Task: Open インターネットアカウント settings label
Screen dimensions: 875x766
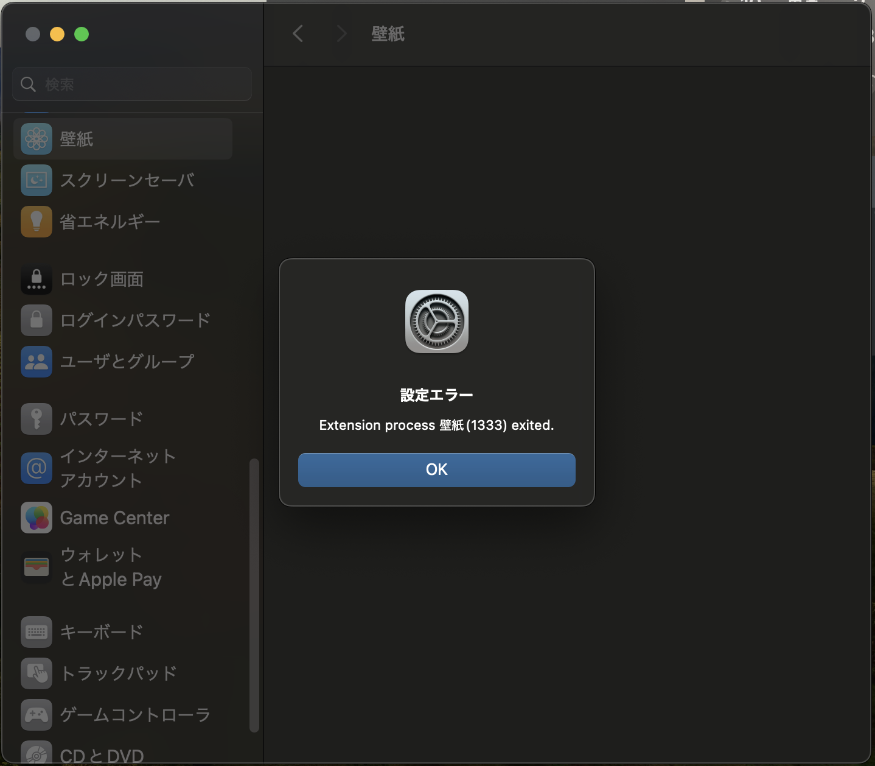Action: (x=118, y=468)
